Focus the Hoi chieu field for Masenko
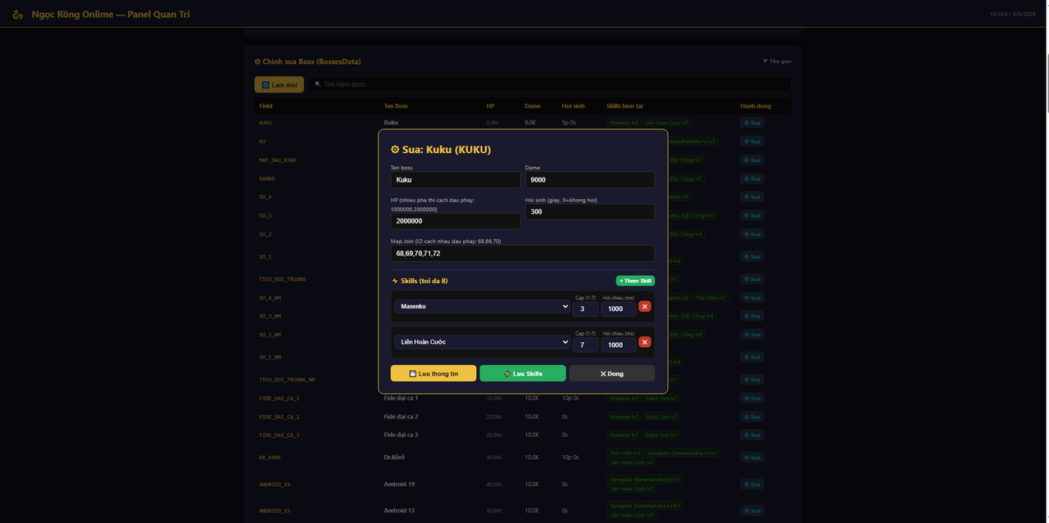The width and height of the screenshot is (1049, 523). point(618,309)
